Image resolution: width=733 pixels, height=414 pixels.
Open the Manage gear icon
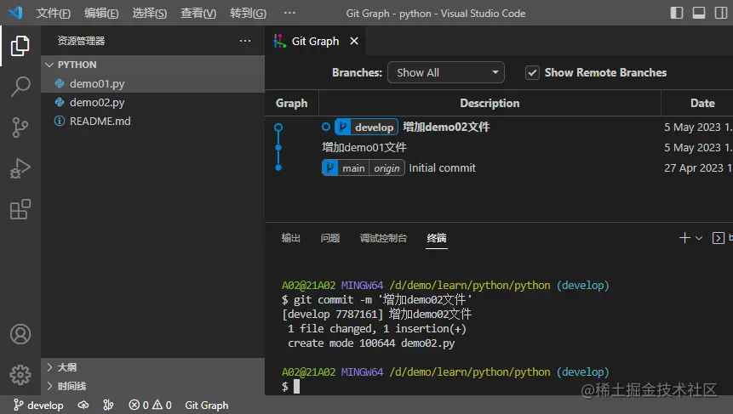pos(20,374)
